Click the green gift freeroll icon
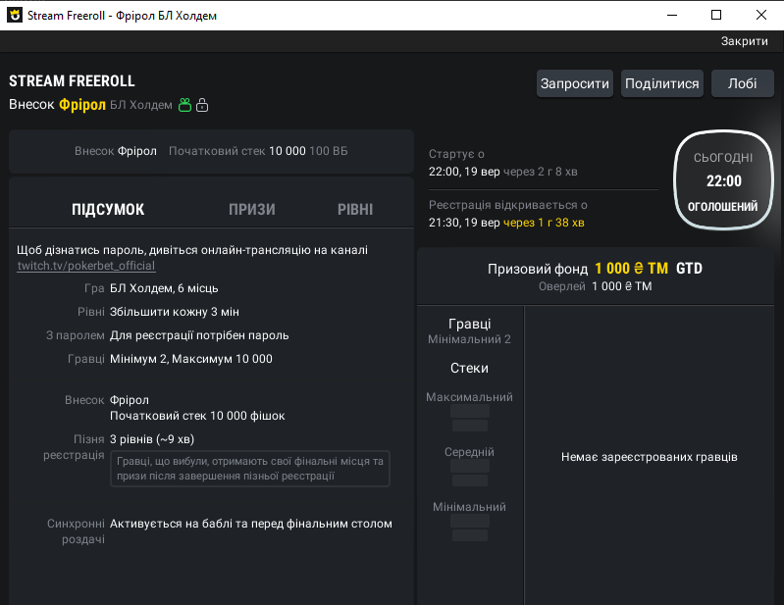The width and height of the screenshot is (784, 605). click(x=184, y=105)
